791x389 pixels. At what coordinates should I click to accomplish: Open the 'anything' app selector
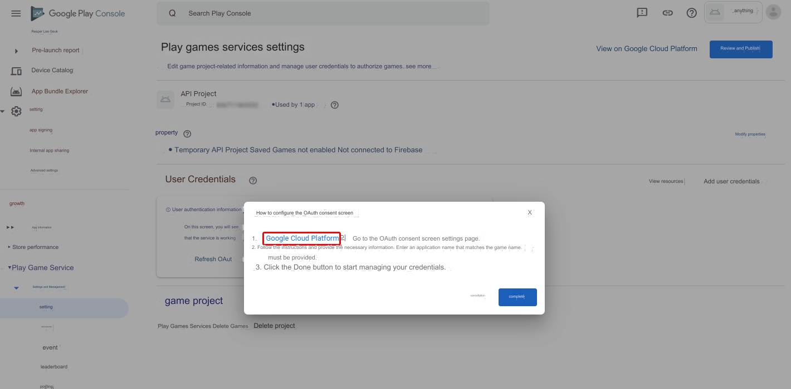point(733,12)
